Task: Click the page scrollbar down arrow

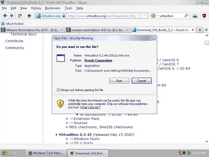Action: point(207,142)
